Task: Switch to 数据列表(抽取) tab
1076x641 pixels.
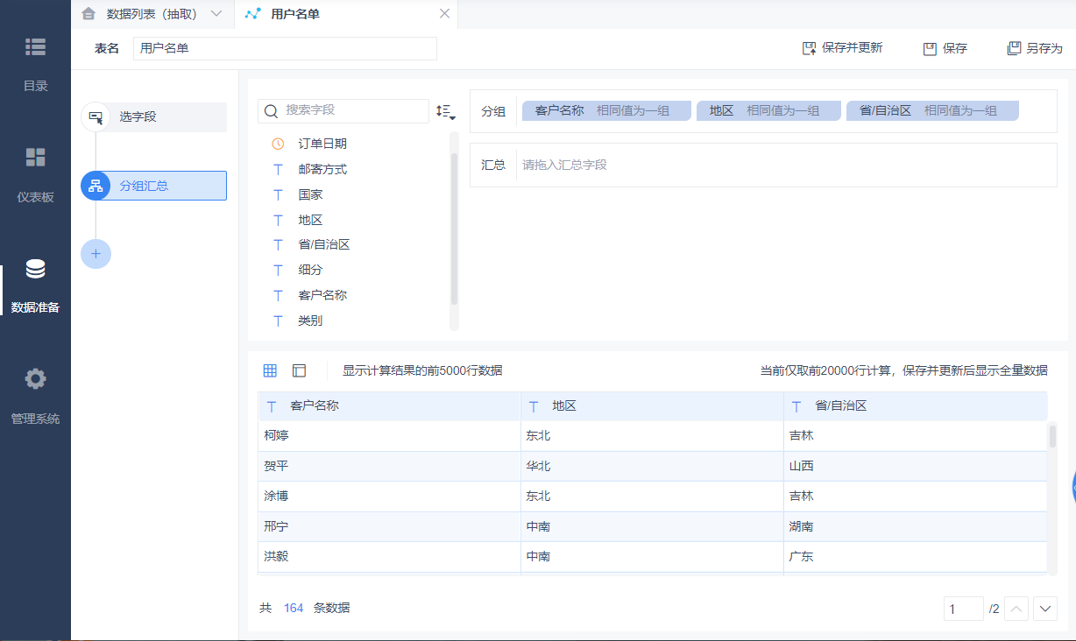Action: pyautogui.click(x=152, y=13)
